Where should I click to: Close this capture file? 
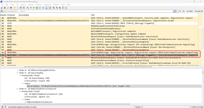pyautogui.click(x=21, y=8)
